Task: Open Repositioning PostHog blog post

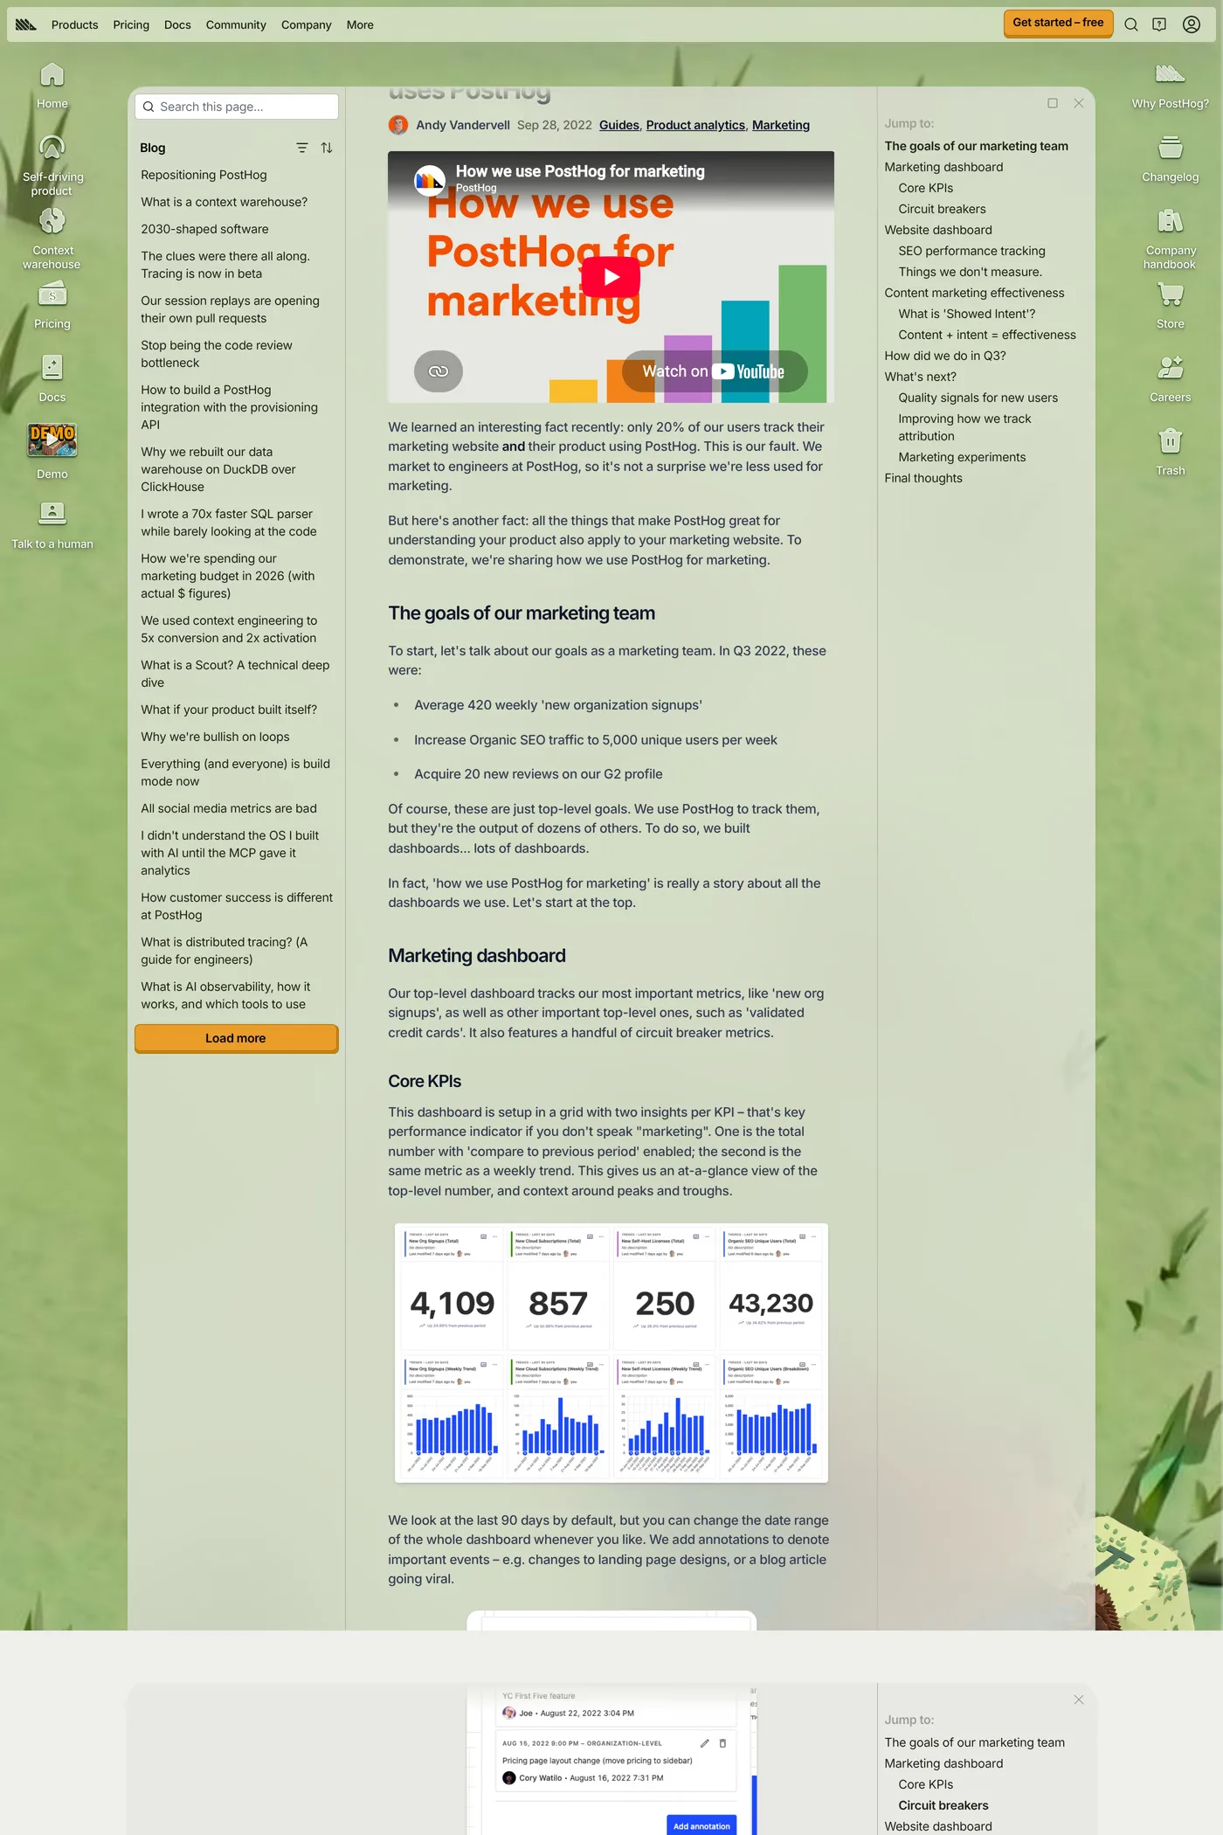Action: click(x=204, y=175)
